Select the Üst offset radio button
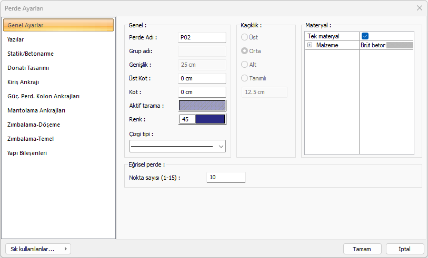The width and height of the screenshot is (428, 258). pyautogui.click(x=244, y=37)
